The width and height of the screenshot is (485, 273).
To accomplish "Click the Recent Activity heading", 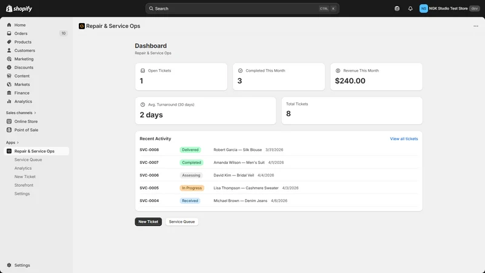I will coord(155,139).
